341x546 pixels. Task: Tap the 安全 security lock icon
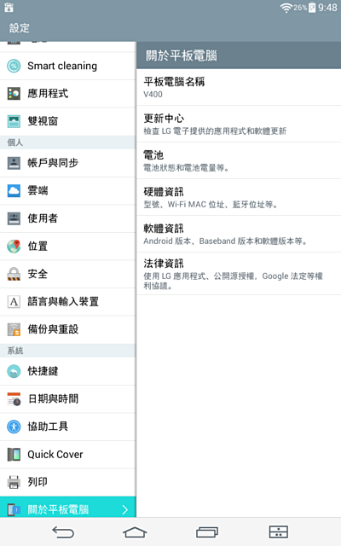(14, 274)
